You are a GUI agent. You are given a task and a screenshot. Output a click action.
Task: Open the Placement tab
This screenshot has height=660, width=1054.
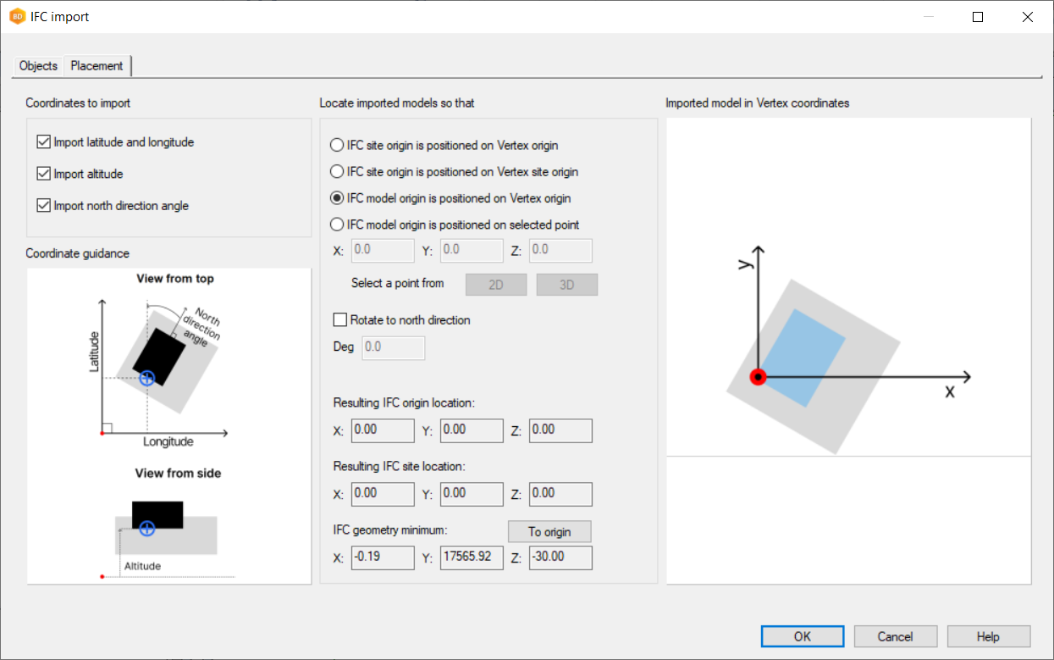pyautogui.click(x=97, y=66)
